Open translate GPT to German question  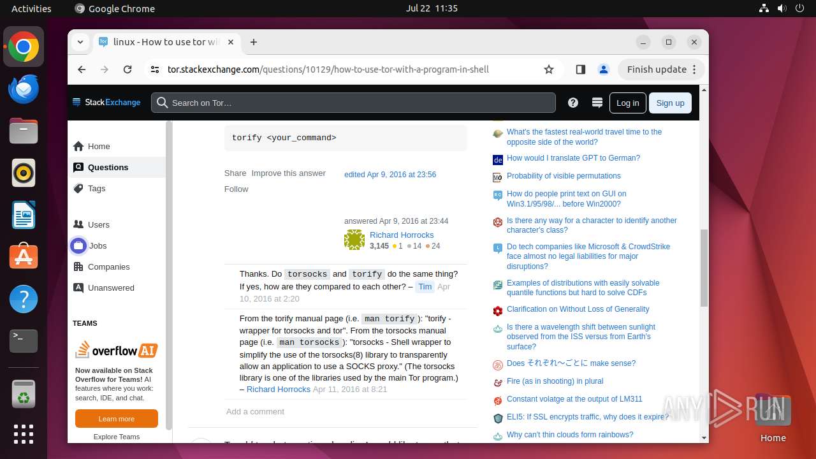coord(573,158)
